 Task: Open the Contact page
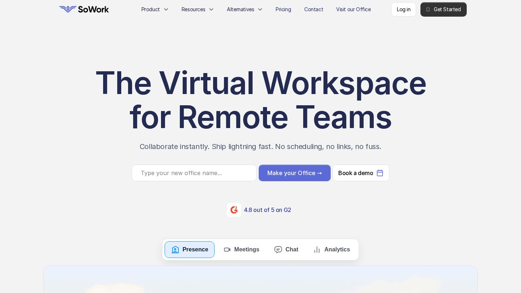click(x=314, y=9)
